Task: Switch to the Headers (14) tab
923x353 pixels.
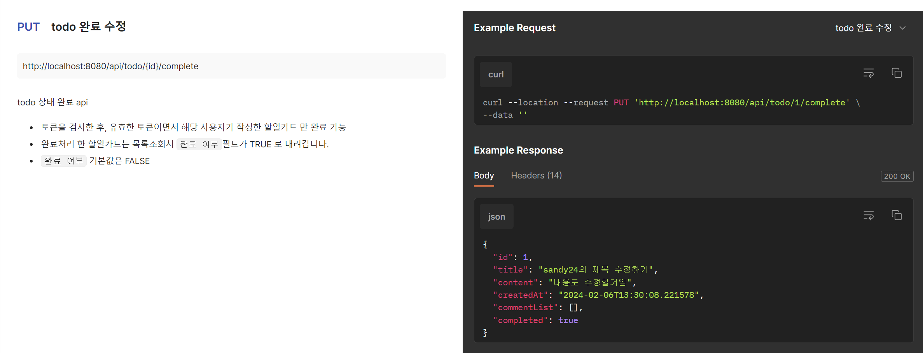Action: (536, 176)
